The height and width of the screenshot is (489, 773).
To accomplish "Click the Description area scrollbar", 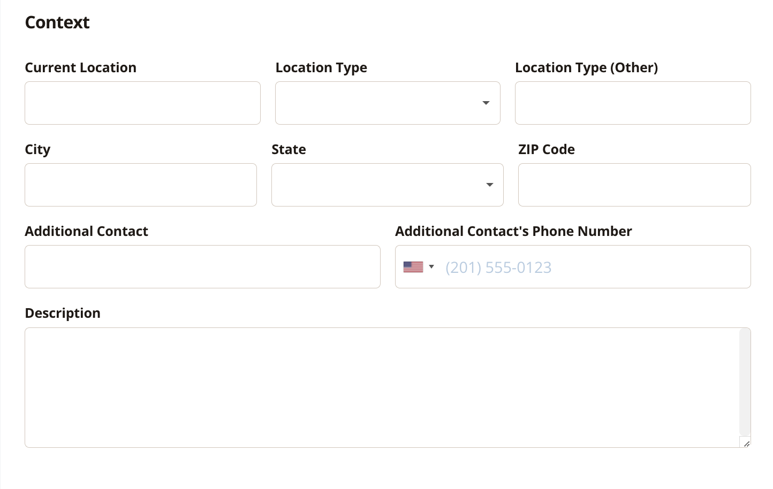I will click(x=745, y=382).
